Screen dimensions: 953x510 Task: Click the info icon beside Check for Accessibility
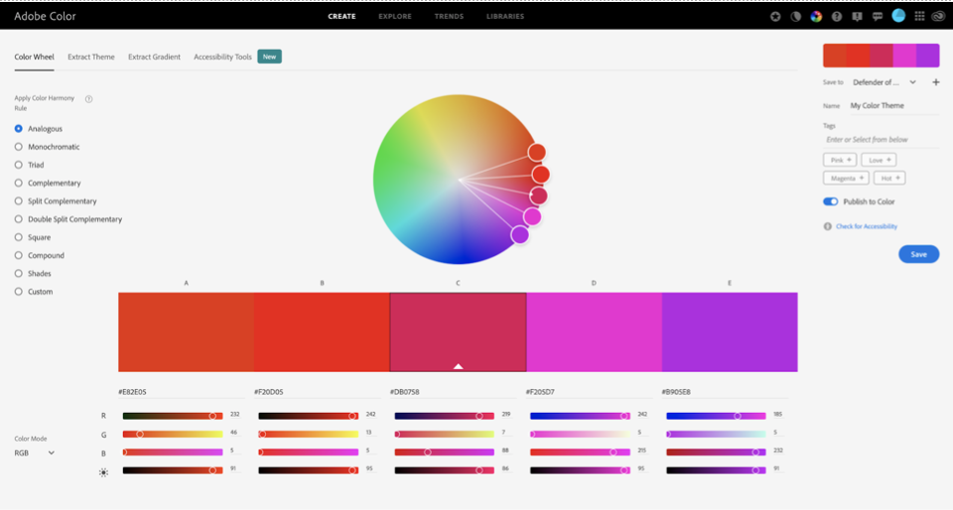(827, 226)
